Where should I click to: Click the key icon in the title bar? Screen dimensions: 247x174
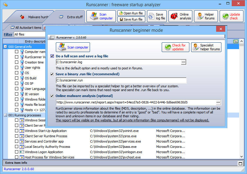coord(5,4)
